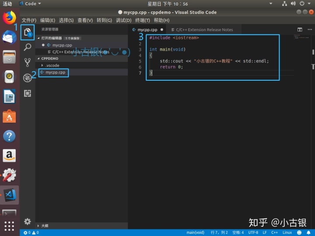Collapse the CPPDEMO folder section
The height and width of the screenshot is (236, 315).
pyautogui.click(x=38, y=58)
